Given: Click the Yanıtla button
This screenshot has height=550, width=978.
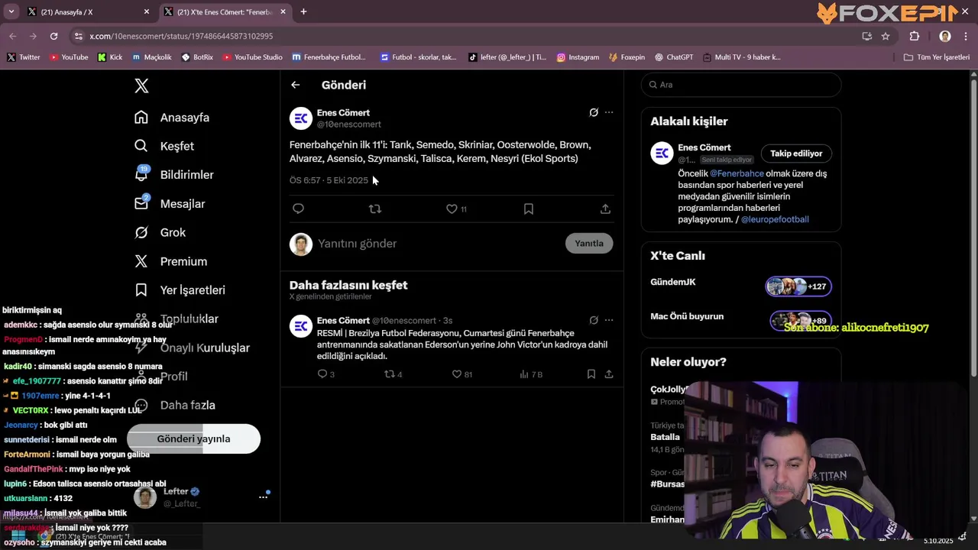Looking at the screenshot, I should click(589, 243).
